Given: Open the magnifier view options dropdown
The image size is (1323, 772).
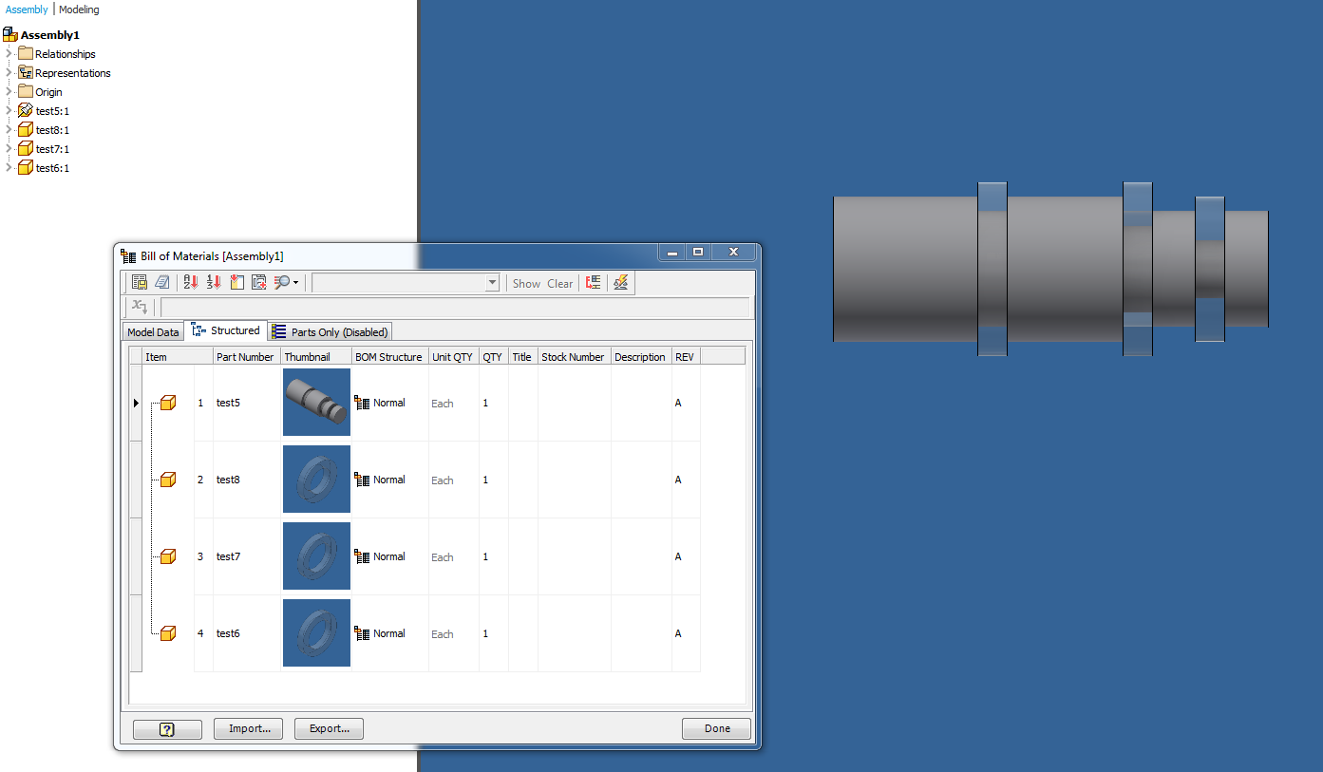Looking at the screenshot, I should [296, 283].
